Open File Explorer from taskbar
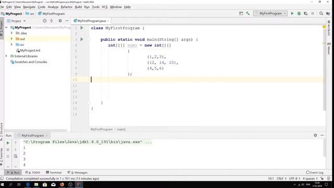334x188 pixels. [x=36, y=184]
